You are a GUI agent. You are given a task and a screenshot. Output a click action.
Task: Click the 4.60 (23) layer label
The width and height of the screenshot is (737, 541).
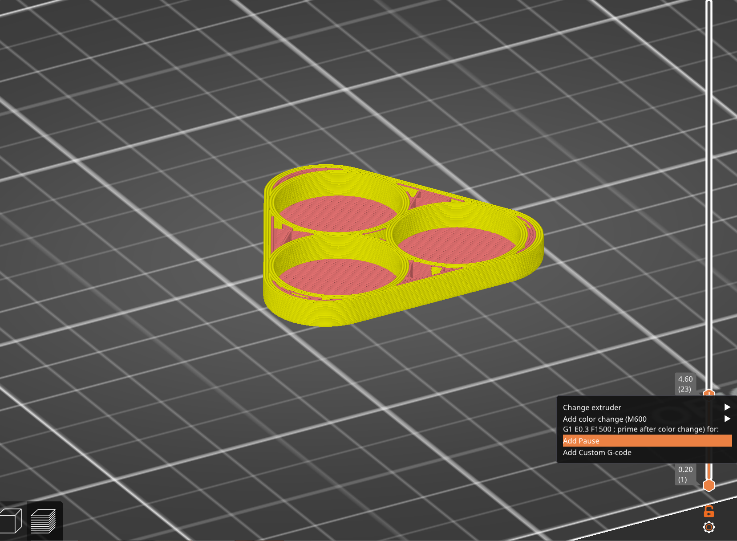[x=685, y=384]
